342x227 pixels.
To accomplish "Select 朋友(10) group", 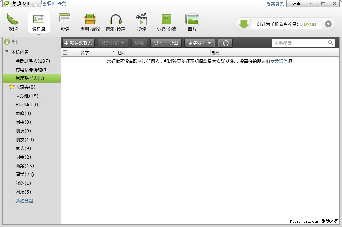I will tap(31, 139).
